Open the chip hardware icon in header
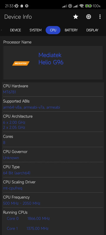 [x=89, y=17]
